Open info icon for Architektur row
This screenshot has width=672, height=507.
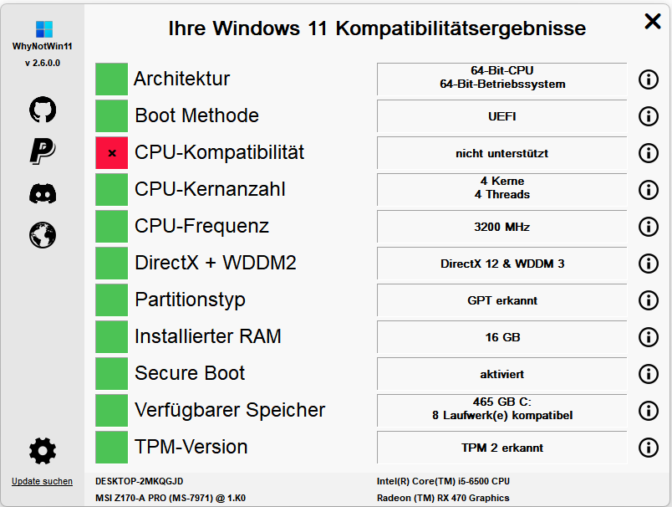point(649,79)
